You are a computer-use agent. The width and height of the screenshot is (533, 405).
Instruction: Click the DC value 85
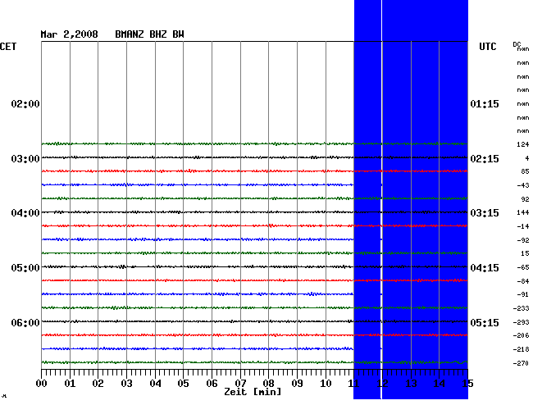pyautogui.click(x=525, y=171)
